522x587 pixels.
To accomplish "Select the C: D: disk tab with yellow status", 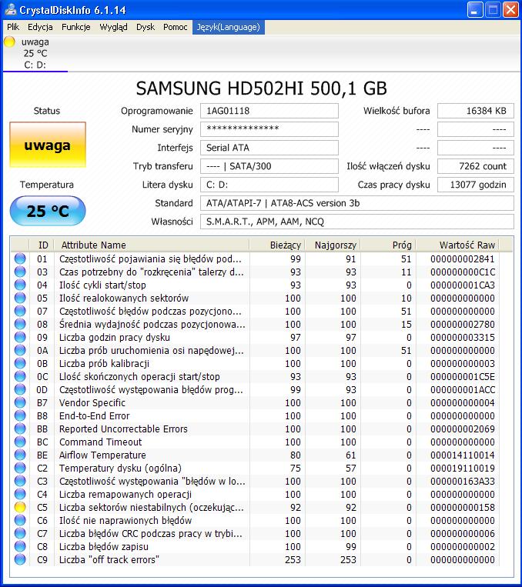I will click(35, 53).
